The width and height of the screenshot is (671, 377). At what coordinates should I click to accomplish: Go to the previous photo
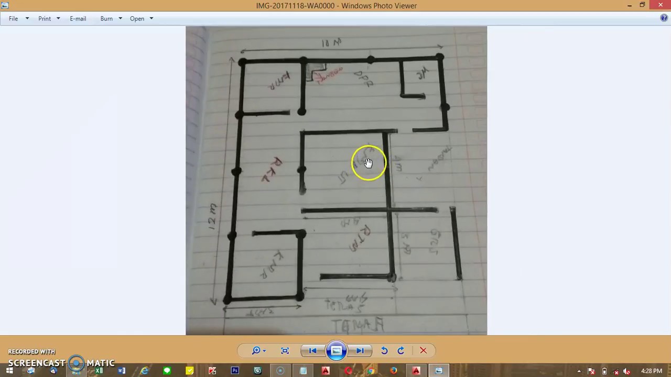click(312, 351)
